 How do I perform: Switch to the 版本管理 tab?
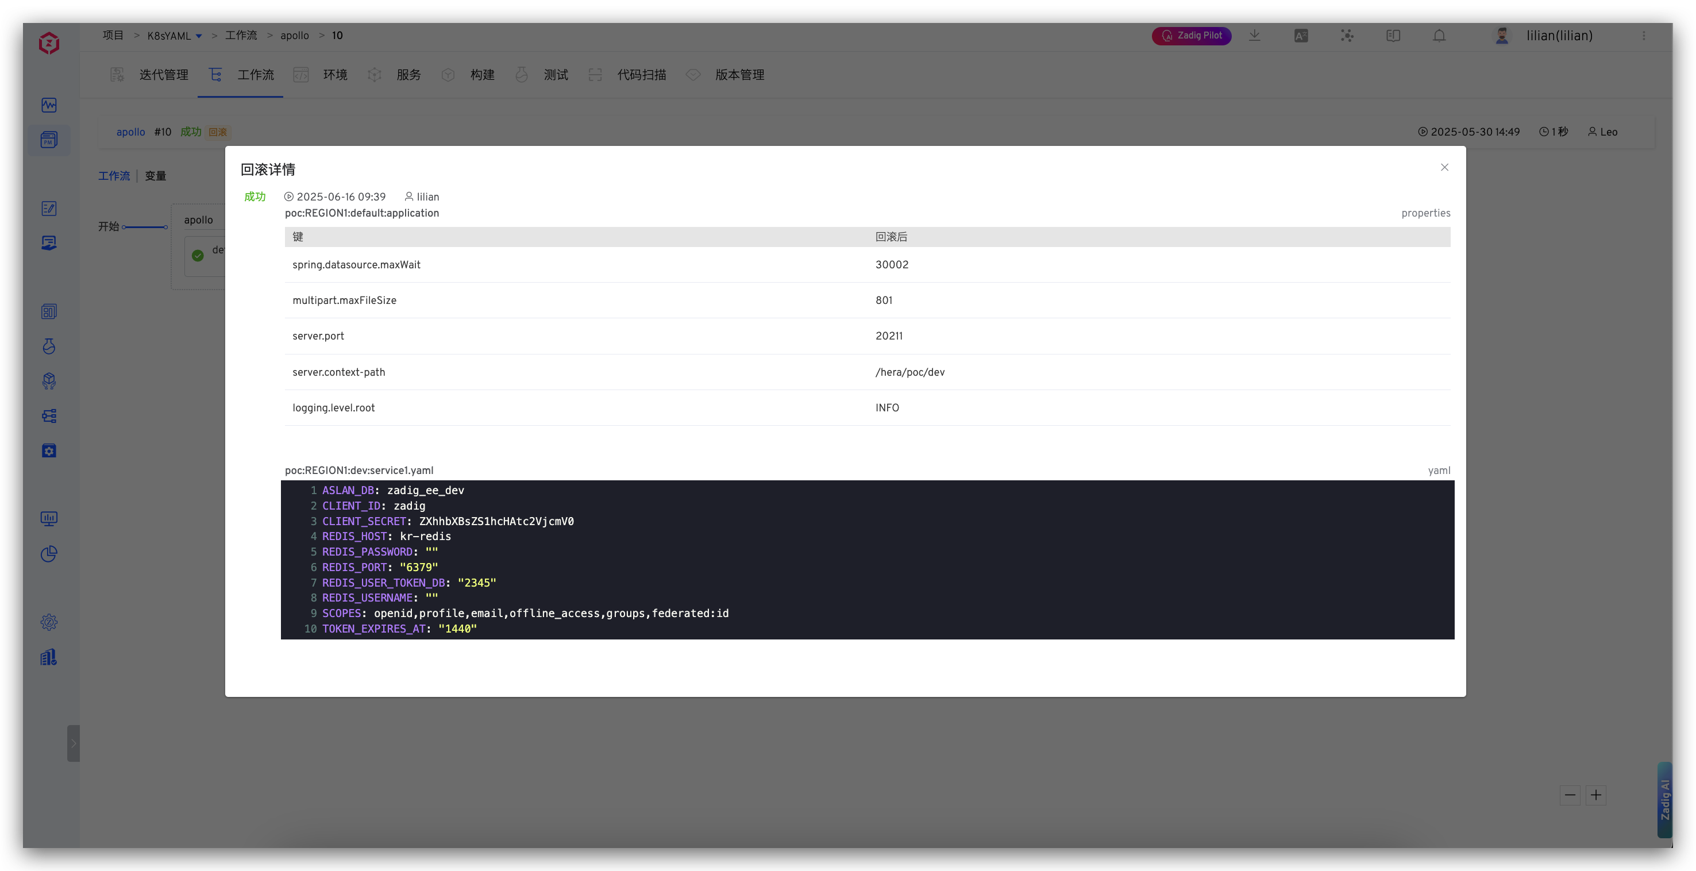click(x=739, y=75)
